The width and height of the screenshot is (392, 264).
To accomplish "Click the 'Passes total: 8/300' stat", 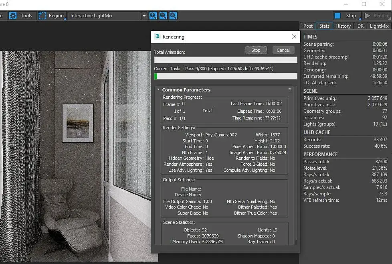I will pos(345,162).
